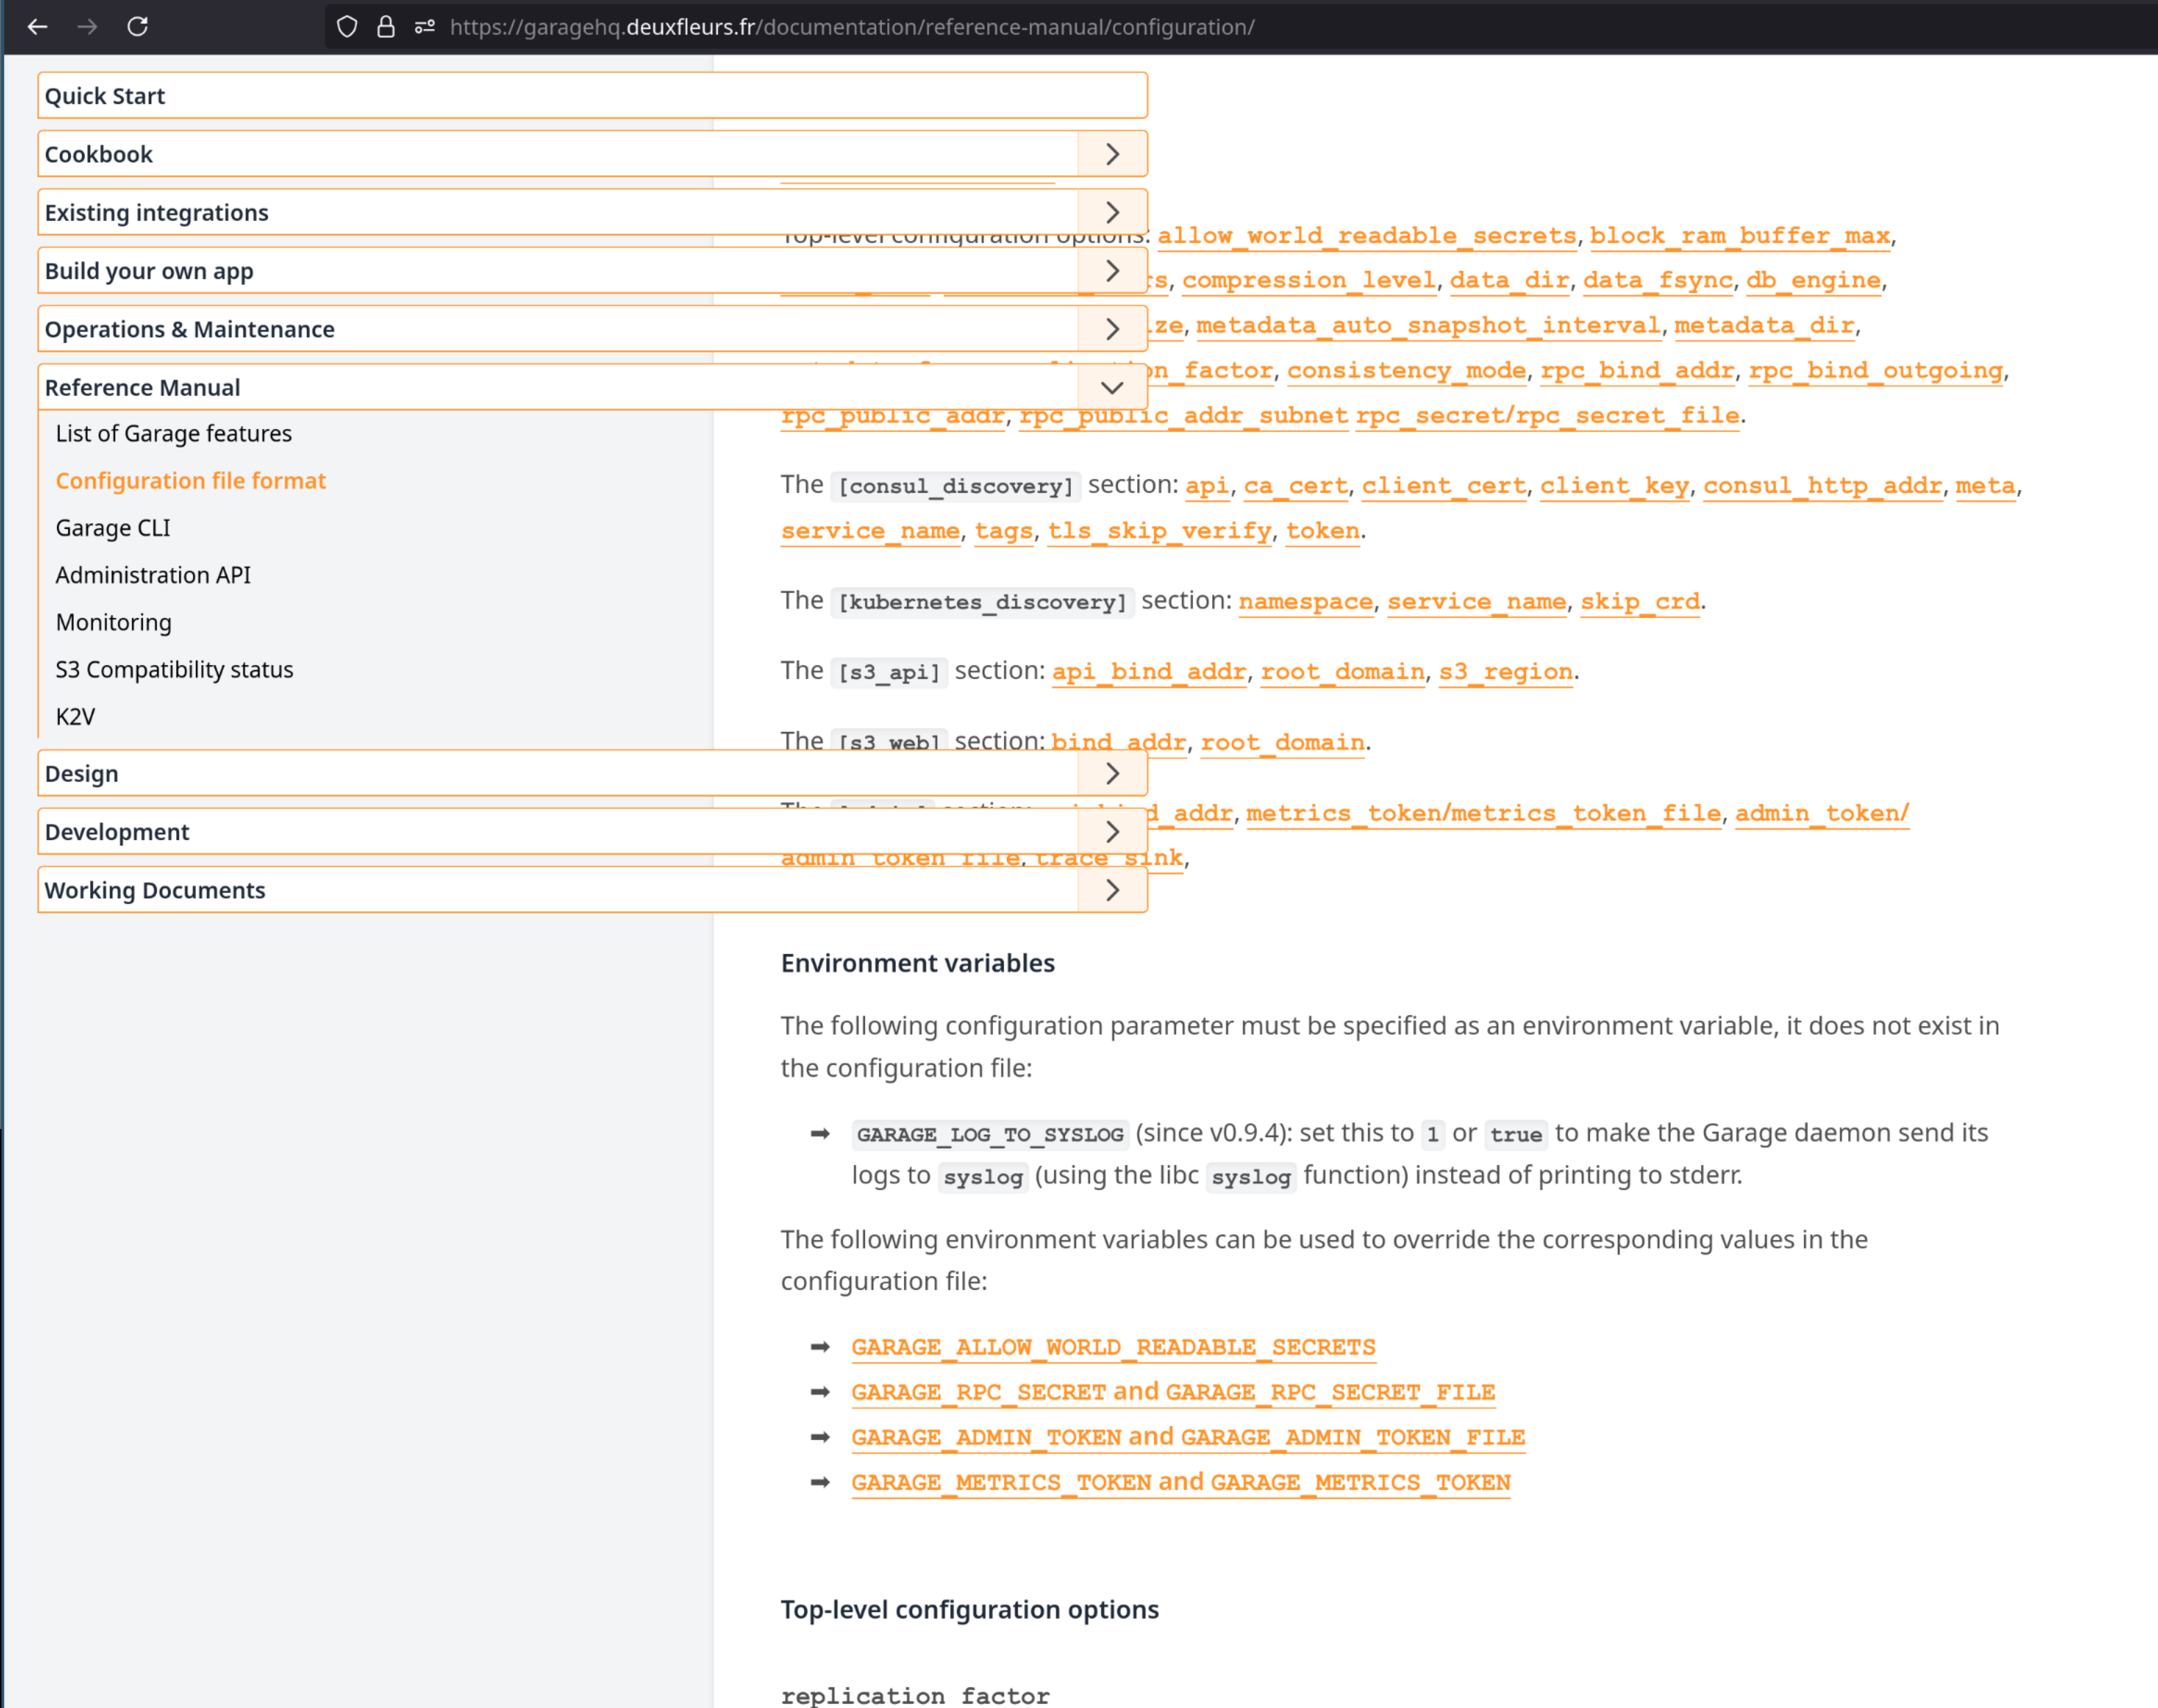Expand the Operations & Maintenance chevron

(x=1112, y=329)
